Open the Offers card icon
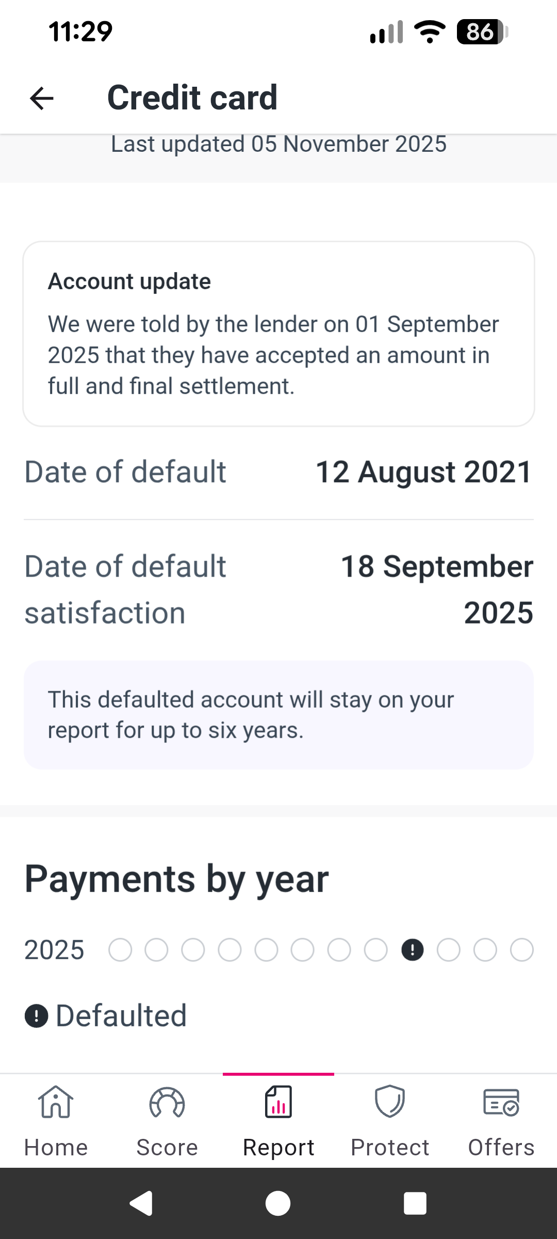 point(501,1102)
